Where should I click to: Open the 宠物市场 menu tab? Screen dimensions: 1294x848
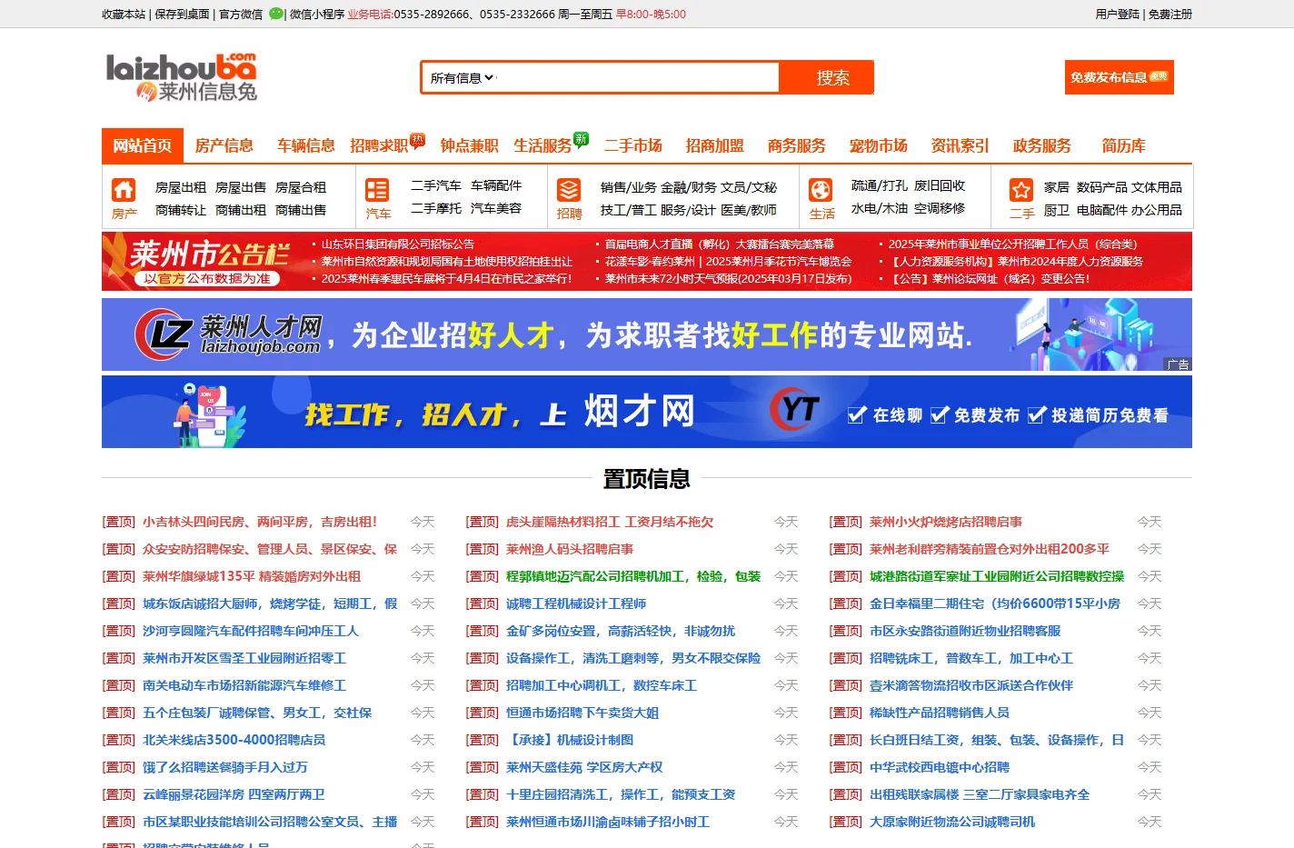tap(879, 145)
